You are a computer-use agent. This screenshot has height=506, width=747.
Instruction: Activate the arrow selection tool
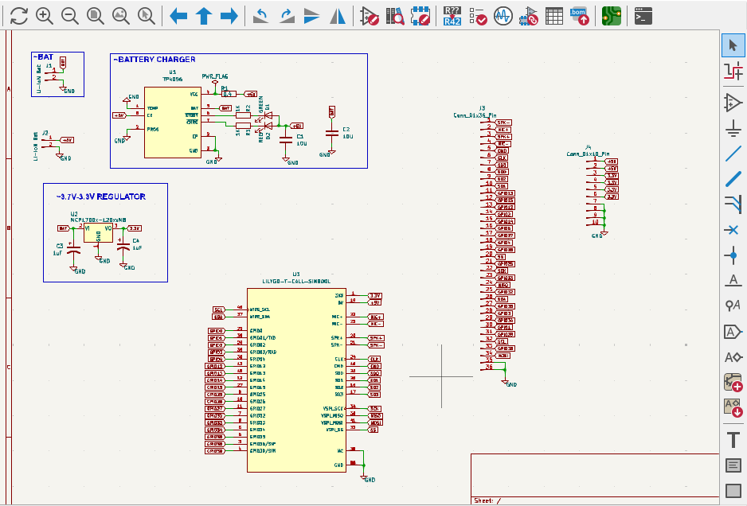pyautogui.click(x=733, y=45)
